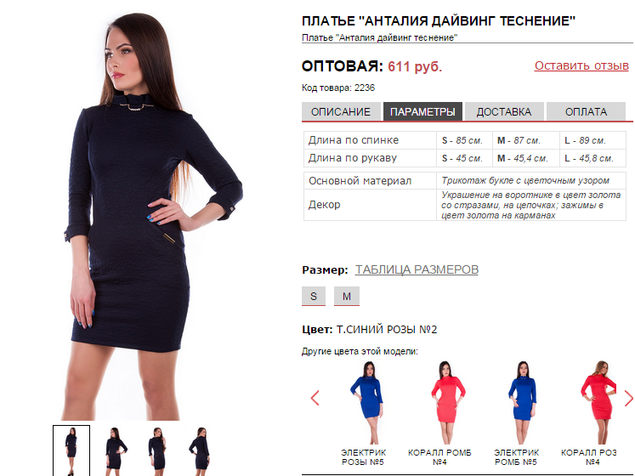
Task: Open the ДОСТАВКА tab
Action: coord(504,111)
